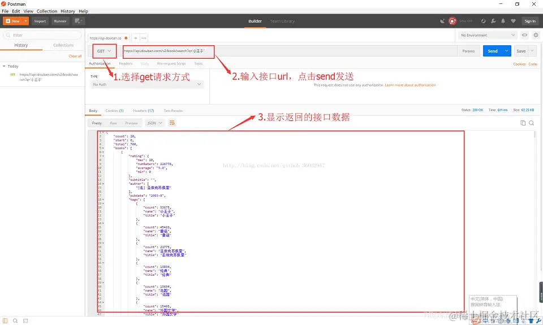Click the orange Code link
The image size is (543, 325).
533,64
